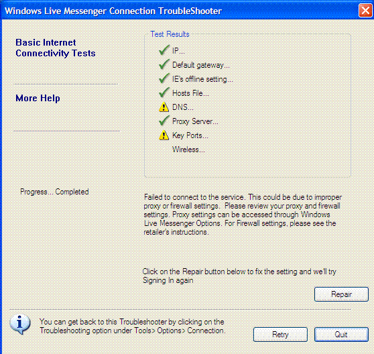Click the checkmark next to Hosts File
This screenshot has width=374, height=354.
[164, 93]
